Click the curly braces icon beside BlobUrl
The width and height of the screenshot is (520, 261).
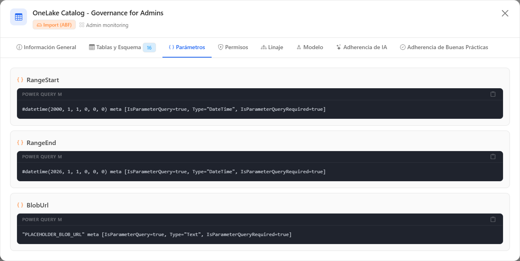click(x=20, y=205)
